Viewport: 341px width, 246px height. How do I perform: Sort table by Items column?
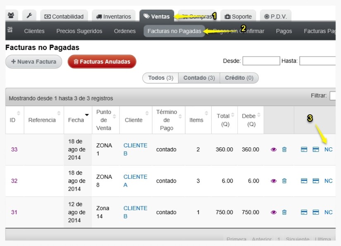click(198, 120)
